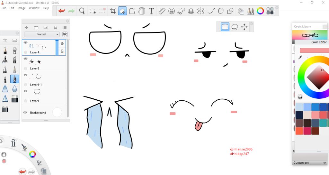Open the layer panel menu icon

tap(65, 28)
